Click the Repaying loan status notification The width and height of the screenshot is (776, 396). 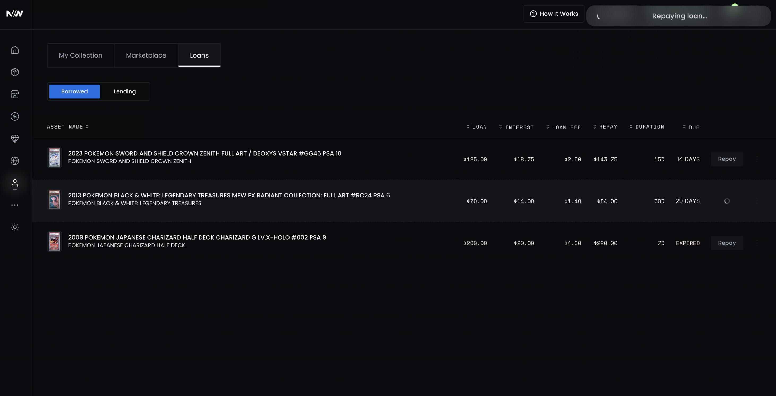[678, 16]
